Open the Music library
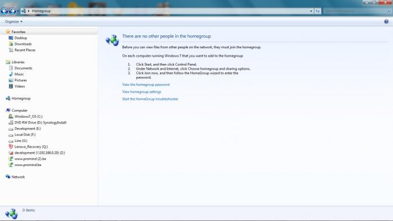This screenshot has width=393, height=221. tap(19, 75)
